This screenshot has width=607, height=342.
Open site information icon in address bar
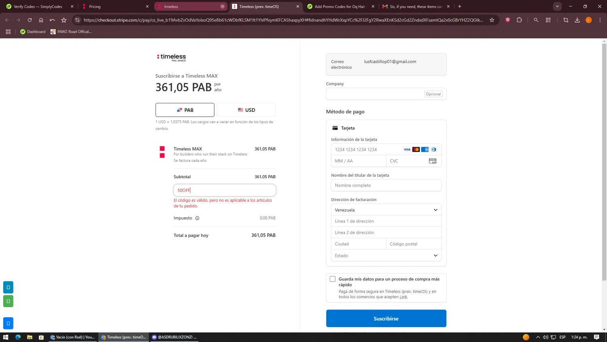click(77, 20)
